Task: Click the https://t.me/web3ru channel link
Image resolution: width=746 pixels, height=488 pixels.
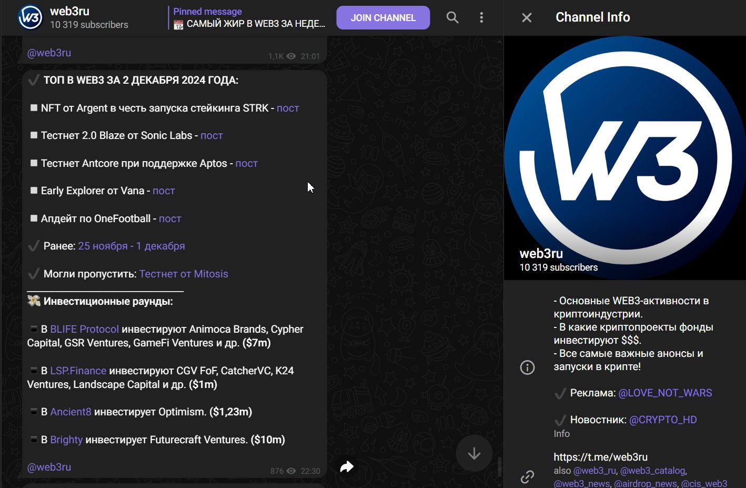Action: point(600,457)
